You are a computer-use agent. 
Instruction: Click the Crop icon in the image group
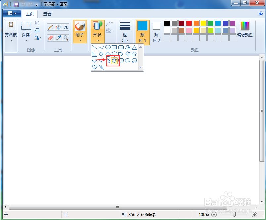coord(37,23)
